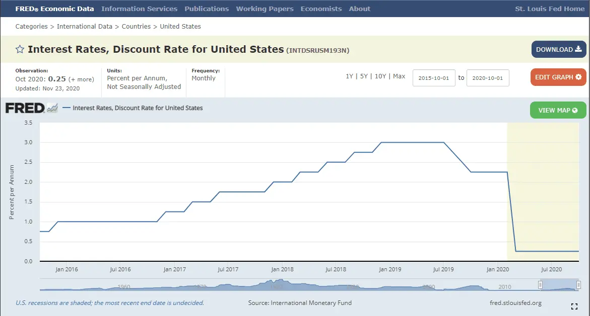Click the start date field 2015-10-01
Image resolution: width=590 pixels, height=316 pixels.
tap(434, 78)
